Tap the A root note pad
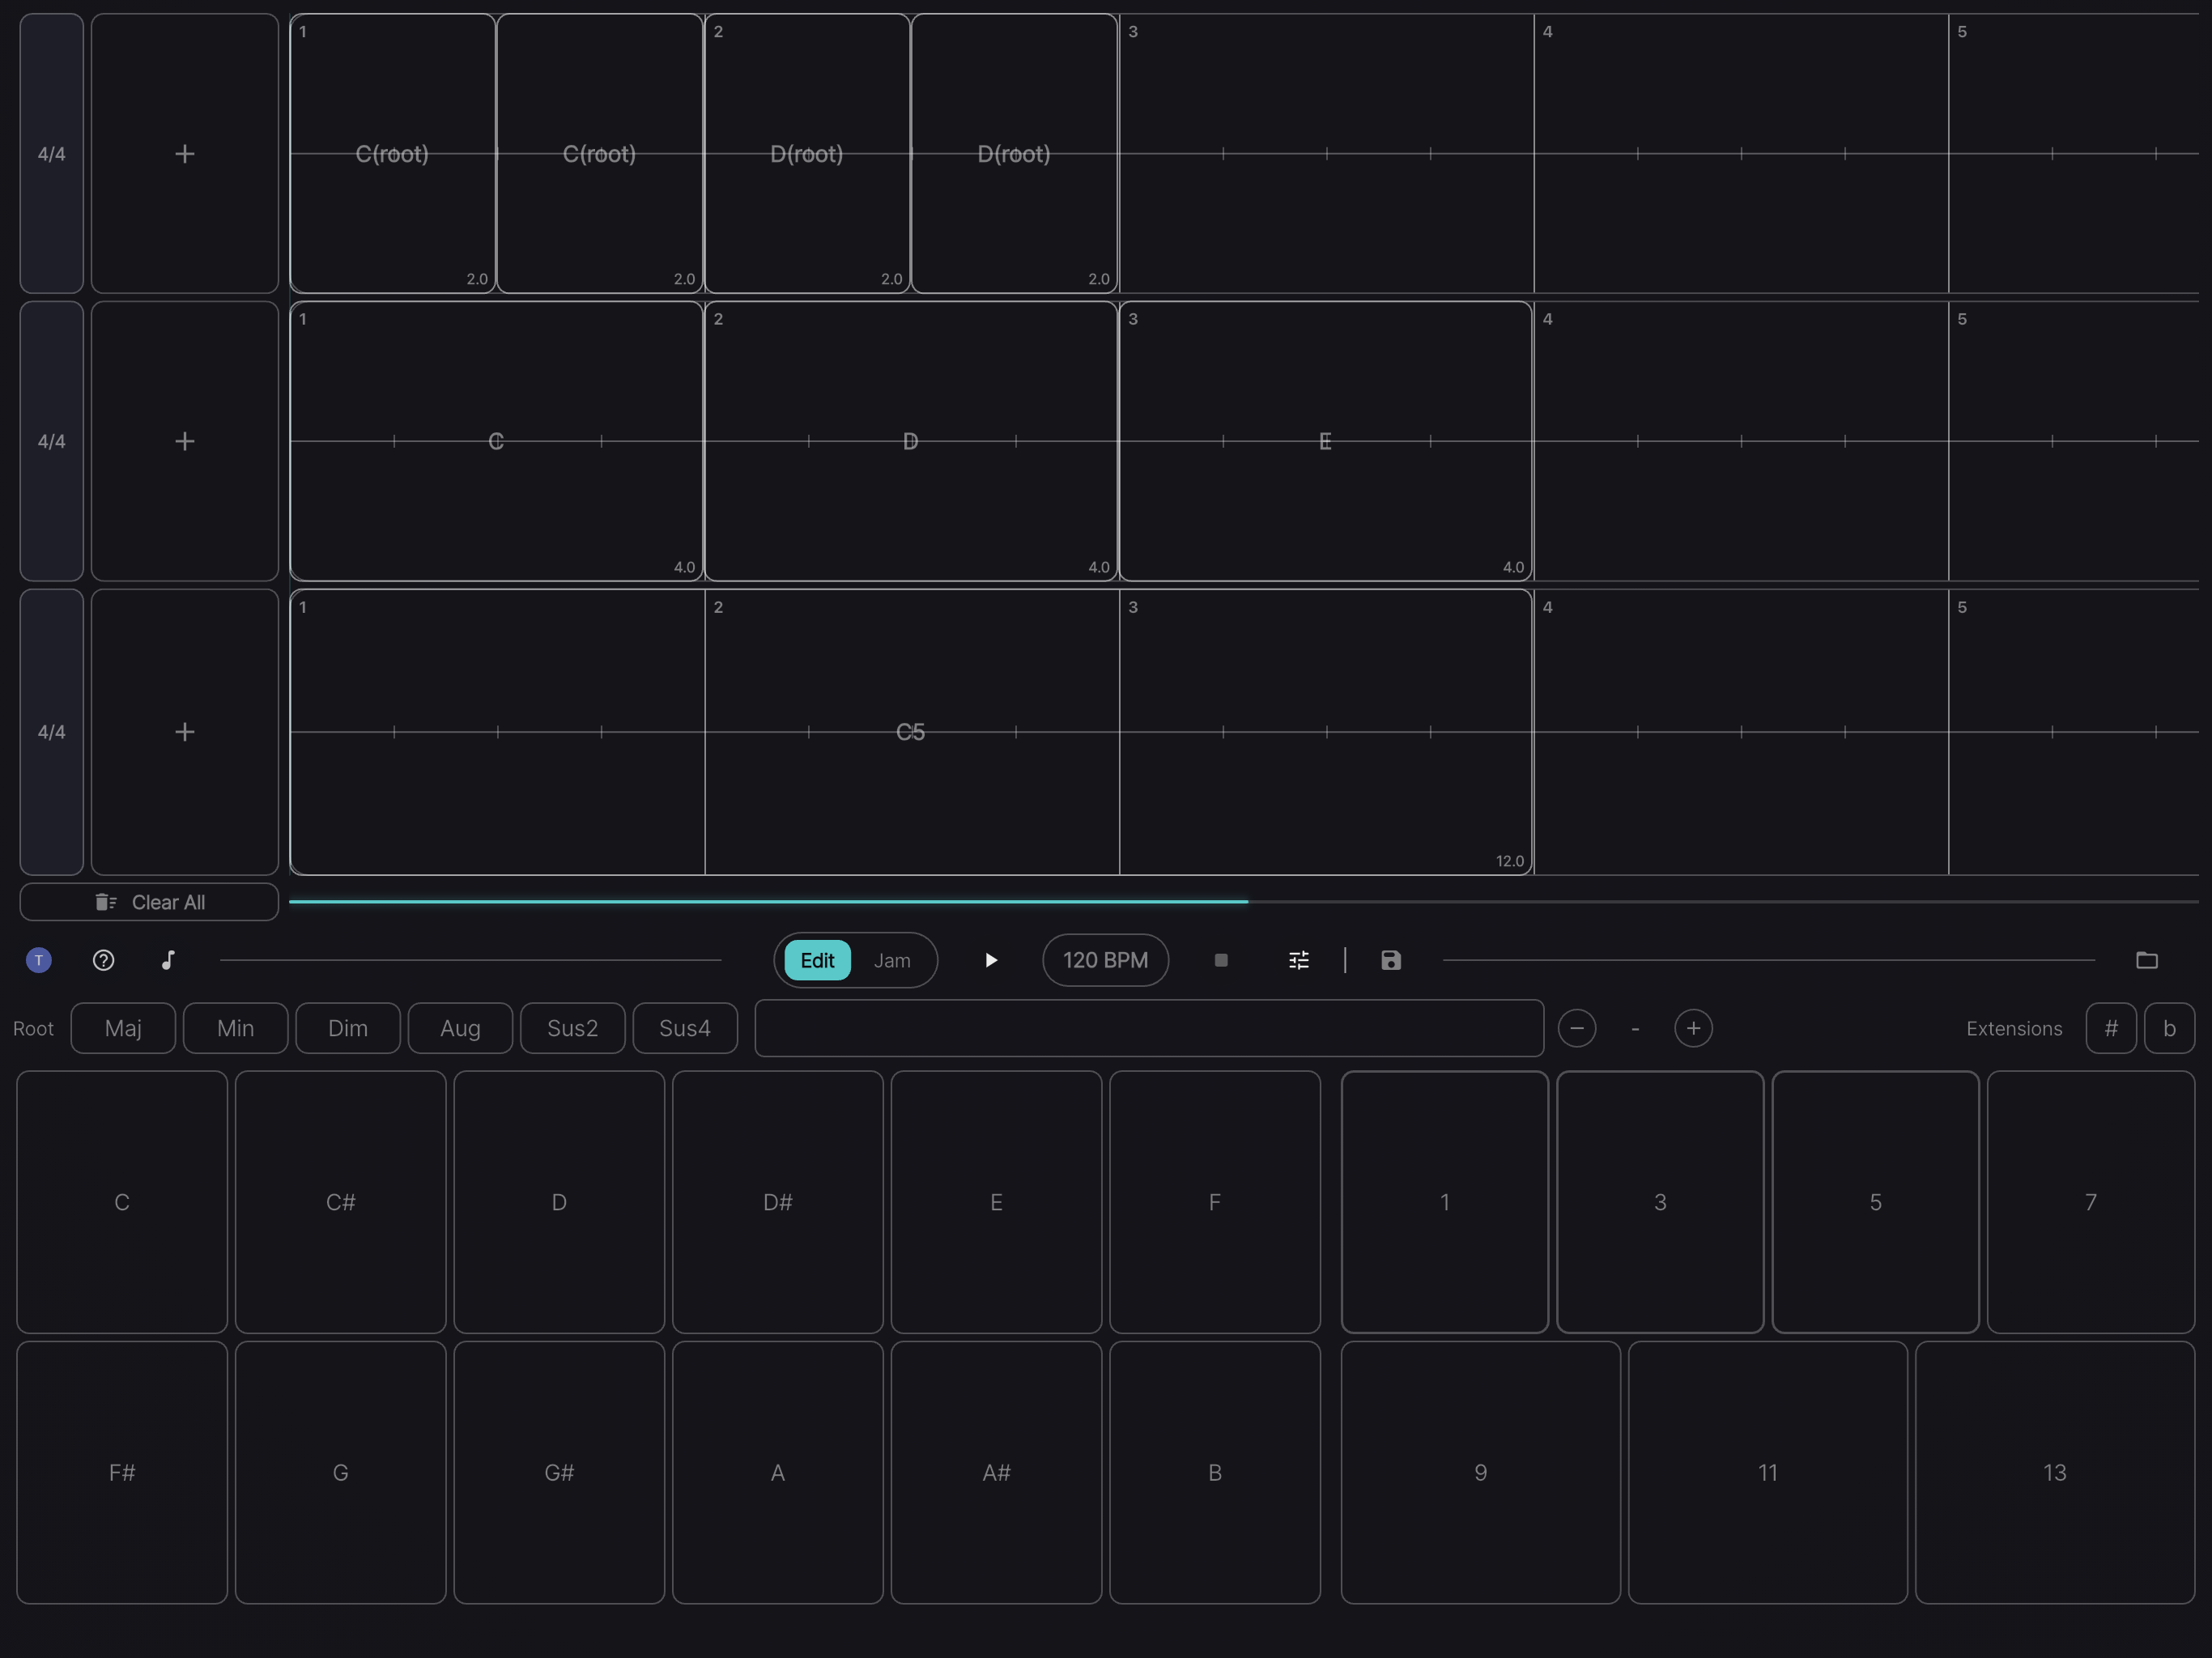Image resolution: width=2212 pixels, height=1658 pixels. tap(778, 1472)
